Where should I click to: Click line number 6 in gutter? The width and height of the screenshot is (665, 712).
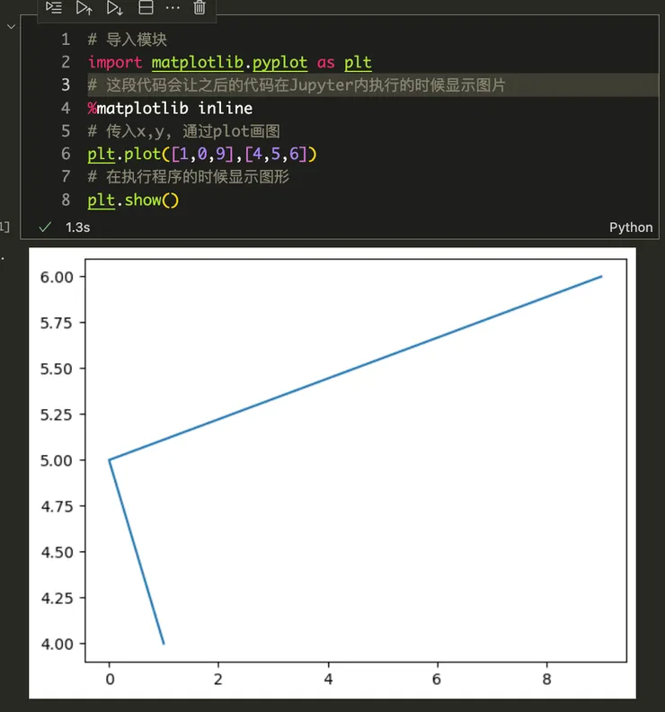(x=66, y=154)
